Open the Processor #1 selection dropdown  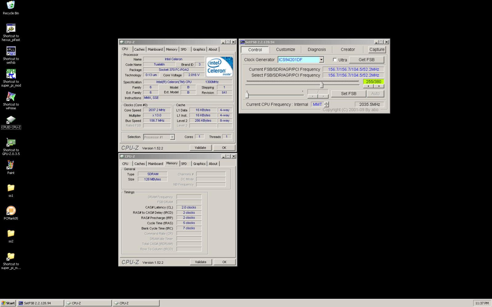(172, 137)
